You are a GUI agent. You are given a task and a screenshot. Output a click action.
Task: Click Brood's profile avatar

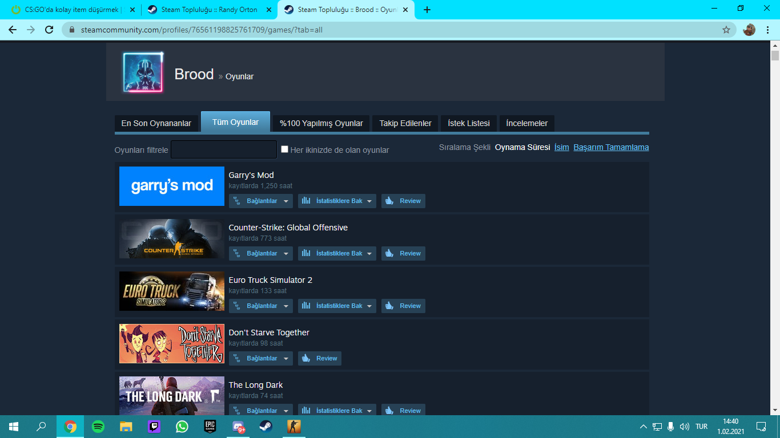coord(143,72)
